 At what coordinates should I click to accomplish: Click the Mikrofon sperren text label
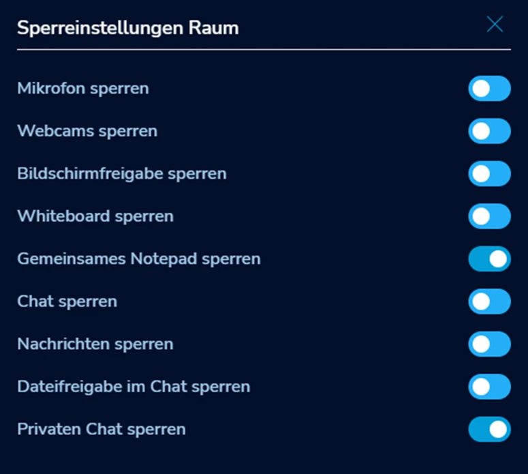click(x=83, y=89)
